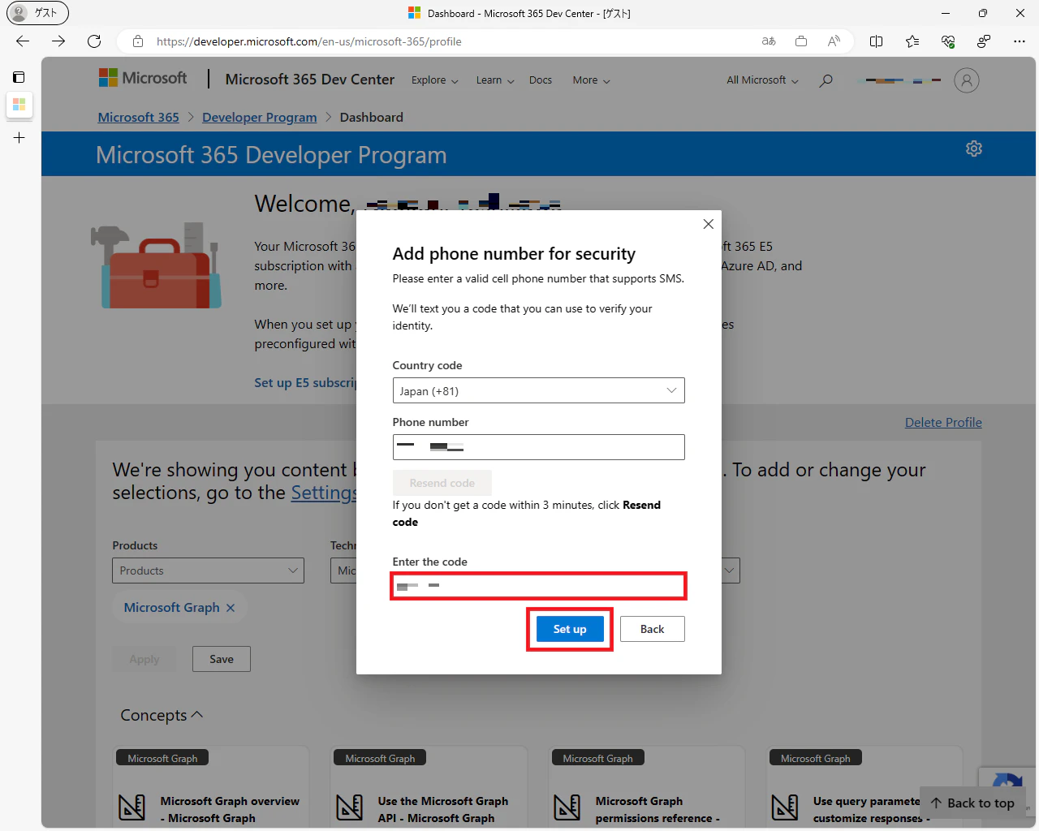Screen dimensions: 1039x831
Task: Open the browser favorites star icon
Action: point(912,41)
